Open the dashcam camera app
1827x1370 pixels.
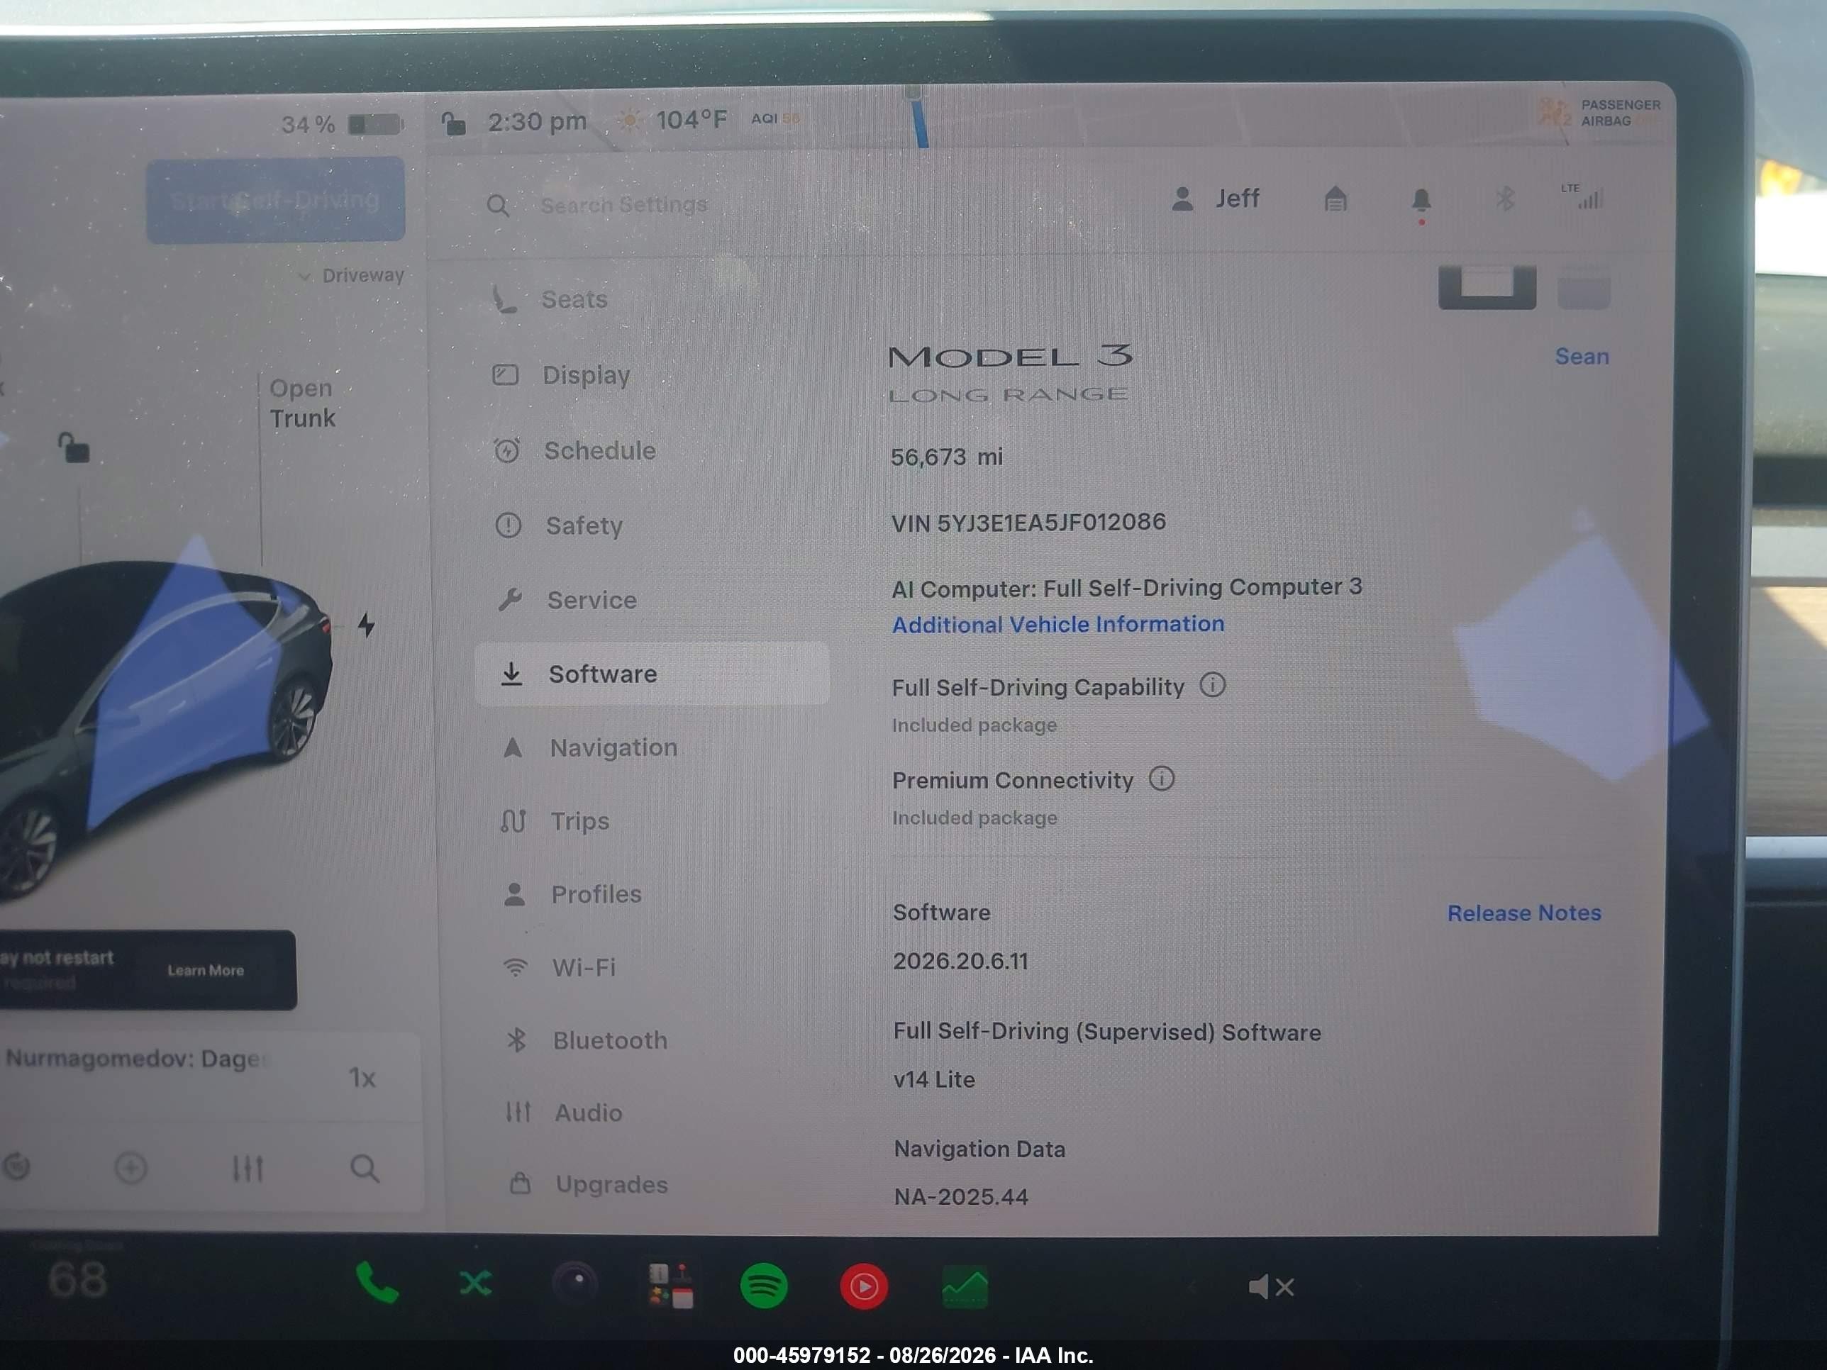pyautogui.click(x=576, y=1283)
